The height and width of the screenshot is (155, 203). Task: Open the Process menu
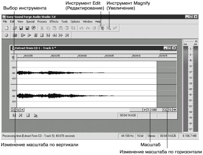click(42, 22)
